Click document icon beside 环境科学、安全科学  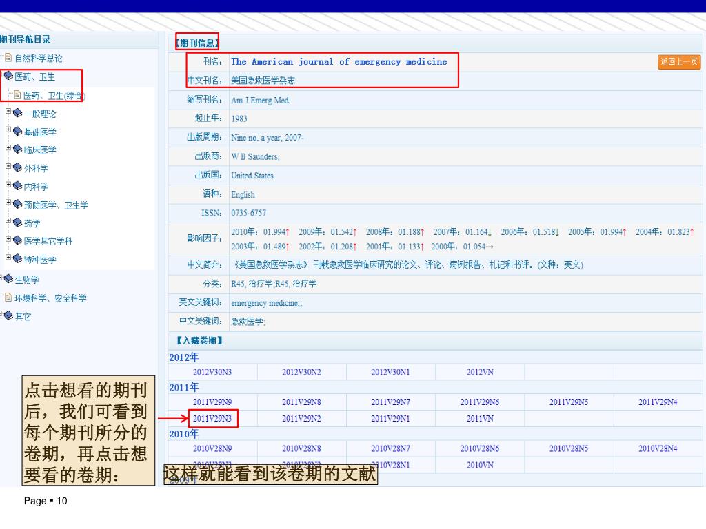pos(8,298)
